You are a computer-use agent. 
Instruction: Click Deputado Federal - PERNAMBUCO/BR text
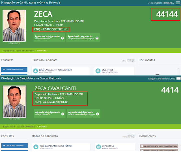[x=59, y=94]
